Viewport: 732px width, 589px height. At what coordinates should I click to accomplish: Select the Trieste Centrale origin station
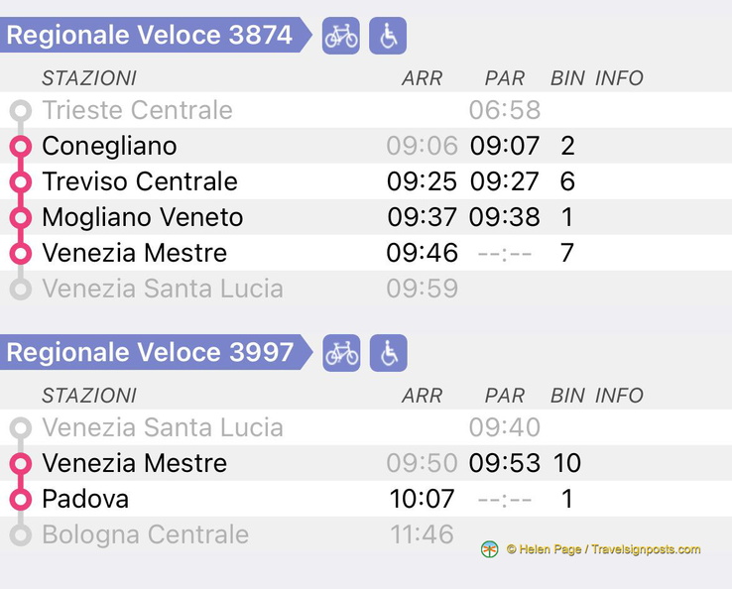point(137,110)
